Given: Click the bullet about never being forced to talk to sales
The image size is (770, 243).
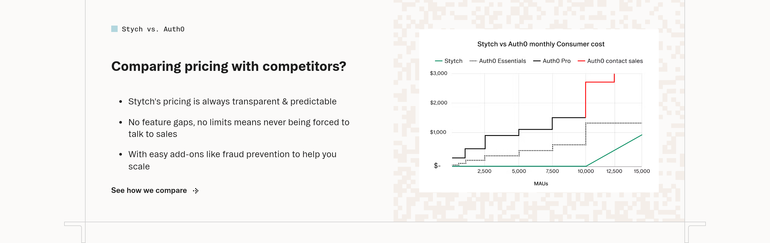Looking at the screenshot, I should (x=238, y=128).
